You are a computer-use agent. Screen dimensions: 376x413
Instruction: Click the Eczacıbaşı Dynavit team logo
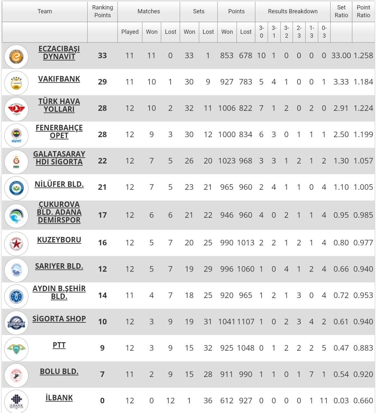tap(16, 57)
